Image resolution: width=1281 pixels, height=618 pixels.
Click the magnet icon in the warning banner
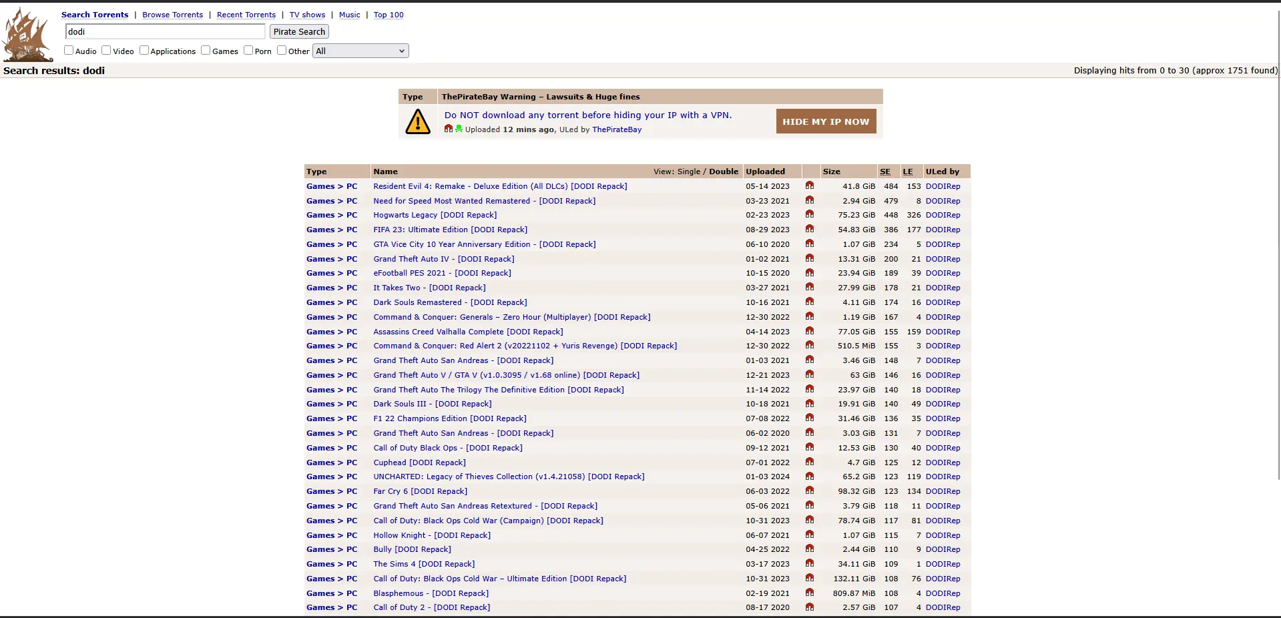449,129
